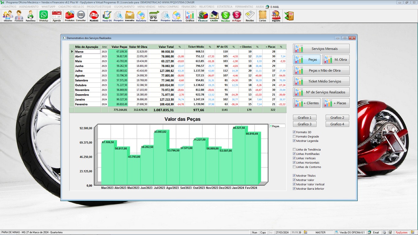Viewport: 418px width, 235px height.
Task: Open the AGENDAMENTO menu
Action: click(29, 7)
